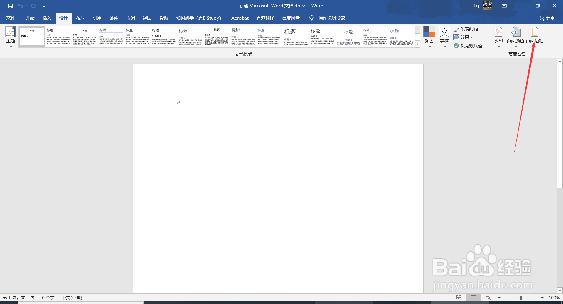Image resolution: width=563 pixels, height=304 pixels.
Task: Open the 水印 watermark menu
Action: point(498,37)
